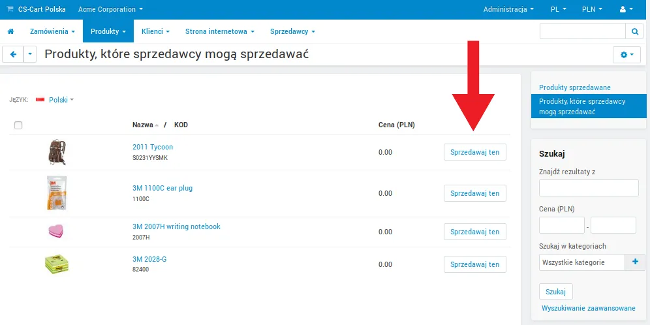The height and width of the screenshot is (325, 650).
Task: Sort by KOD column header
Action: click(x=181, y=125)
